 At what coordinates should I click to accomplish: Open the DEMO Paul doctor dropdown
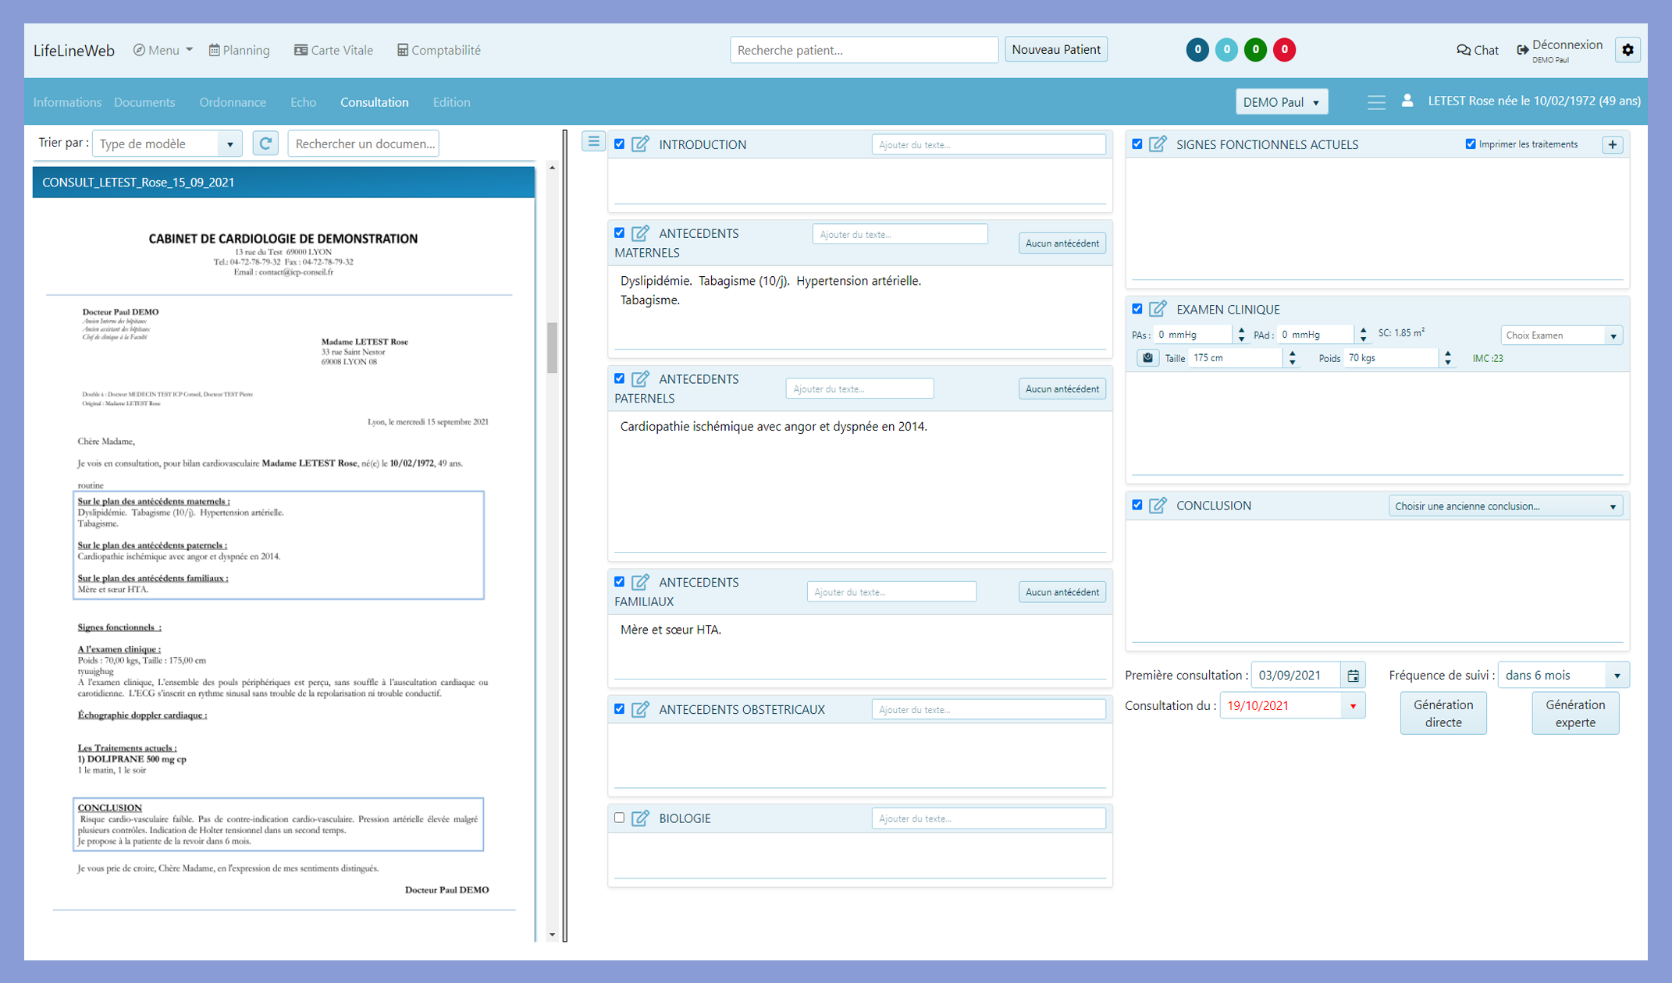pos(1281,102)
